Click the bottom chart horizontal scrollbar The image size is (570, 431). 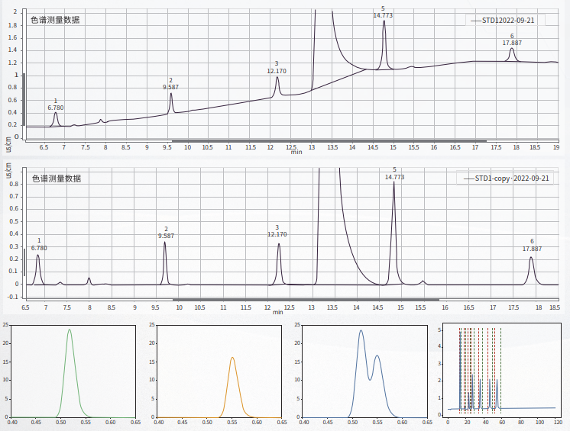(306, 300)
